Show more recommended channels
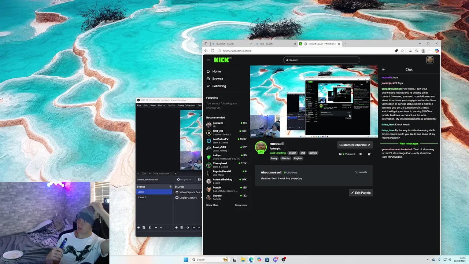This screenshot has height=264, width=469. pyautogui.click(x=212, y=205)
